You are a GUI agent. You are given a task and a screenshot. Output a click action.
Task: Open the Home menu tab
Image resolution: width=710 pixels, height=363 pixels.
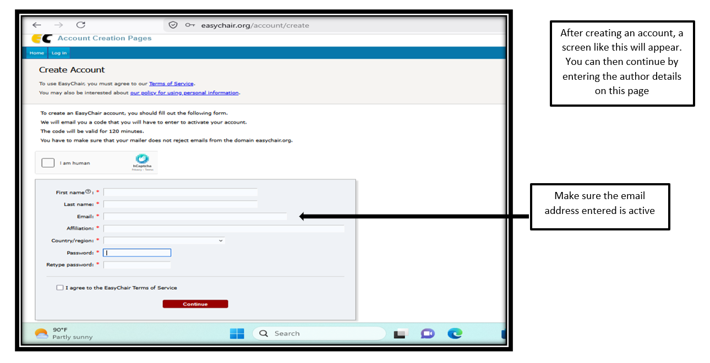click(37, 53)
